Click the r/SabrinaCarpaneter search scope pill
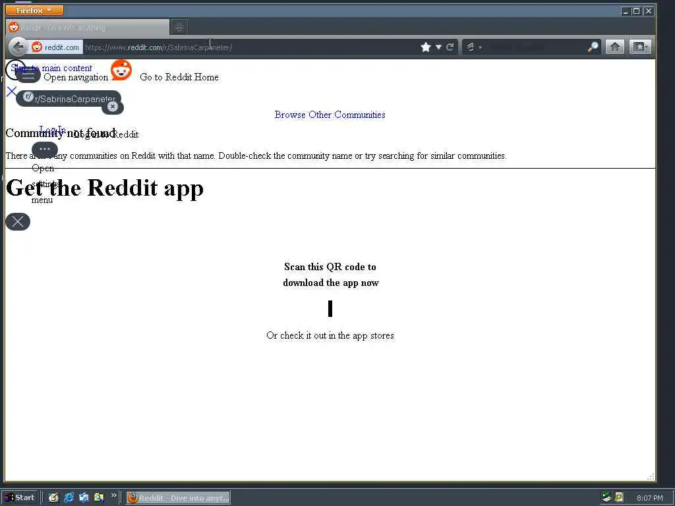 [69, 99]
